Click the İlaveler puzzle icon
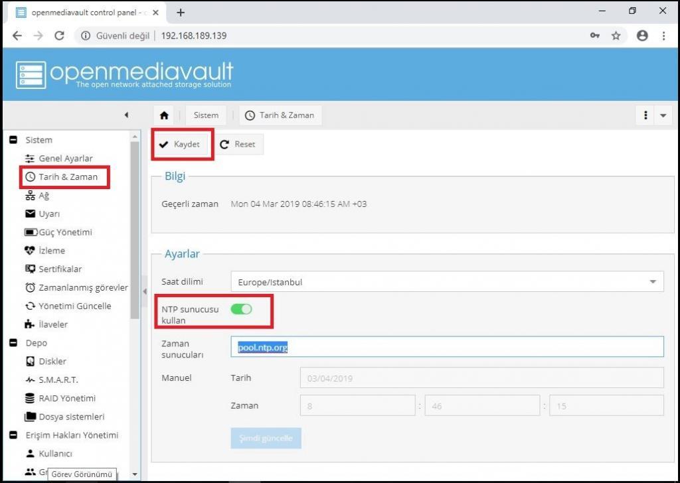Image resolution: width=680 pixels, height=483 pixels. pos(30,324)
